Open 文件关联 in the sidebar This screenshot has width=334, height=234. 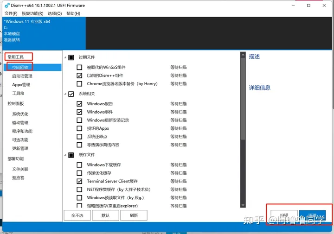(x=20, y=169)
